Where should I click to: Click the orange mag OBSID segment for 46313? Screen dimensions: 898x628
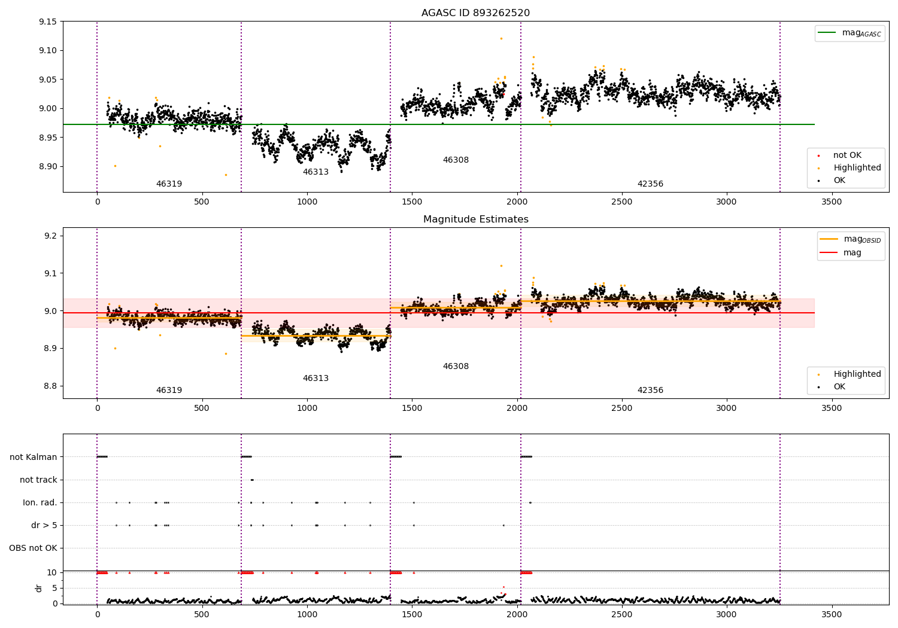315,336
